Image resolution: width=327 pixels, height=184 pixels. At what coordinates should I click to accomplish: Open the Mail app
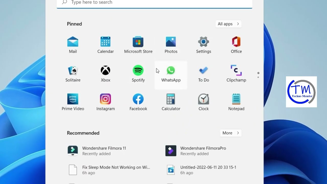point(73,45)
